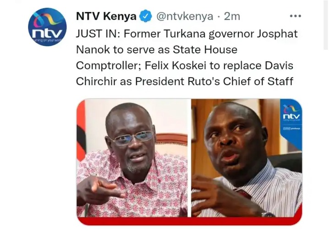Viewport: 330px width, 232px height.
Task: Open left photo of man in glasses
Action: [x=132, y=158]
